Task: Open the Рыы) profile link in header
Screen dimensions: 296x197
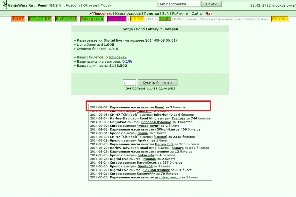Action: coord(43,5)
